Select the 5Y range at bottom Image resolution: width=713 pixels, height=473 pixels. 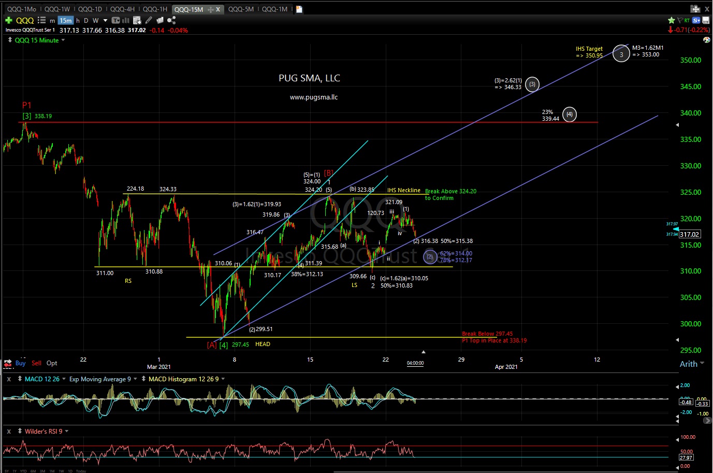[7, 471]
